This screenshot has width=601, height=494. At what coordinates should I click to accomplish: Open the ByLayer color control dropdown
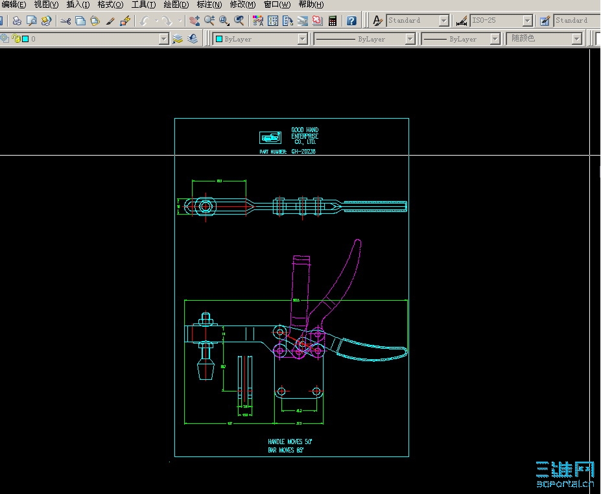(x=302, y=39)
